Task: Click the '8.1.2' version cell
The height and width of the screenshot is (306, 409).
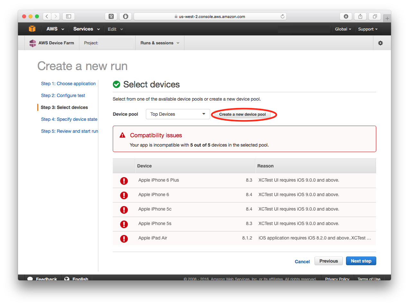Action: click(247, 238)
